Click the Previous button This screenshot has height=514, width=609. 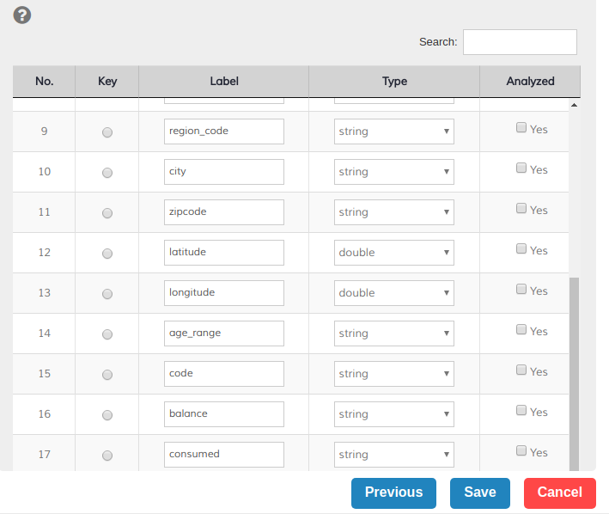(x=393, y=493)
